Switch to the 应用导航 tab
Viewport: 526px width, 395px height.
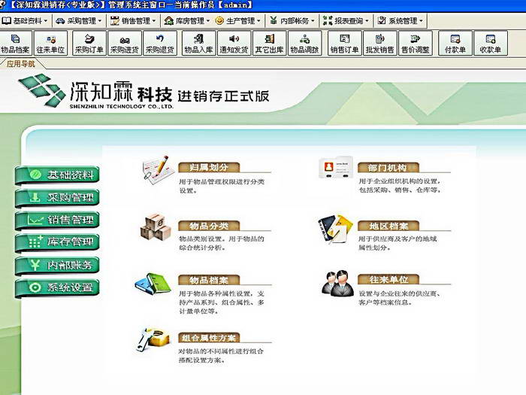[x=21, y=64]
